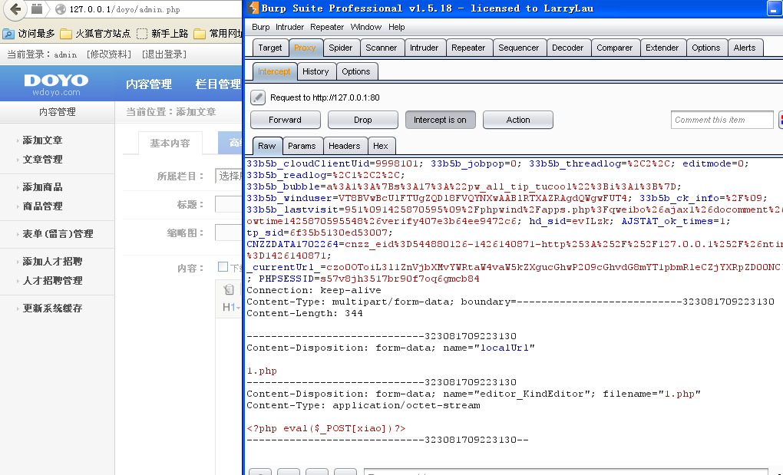Toggle the 下载 checkbox beside 内容
Viewport: 783px width, 475px height.
[223, 267]
